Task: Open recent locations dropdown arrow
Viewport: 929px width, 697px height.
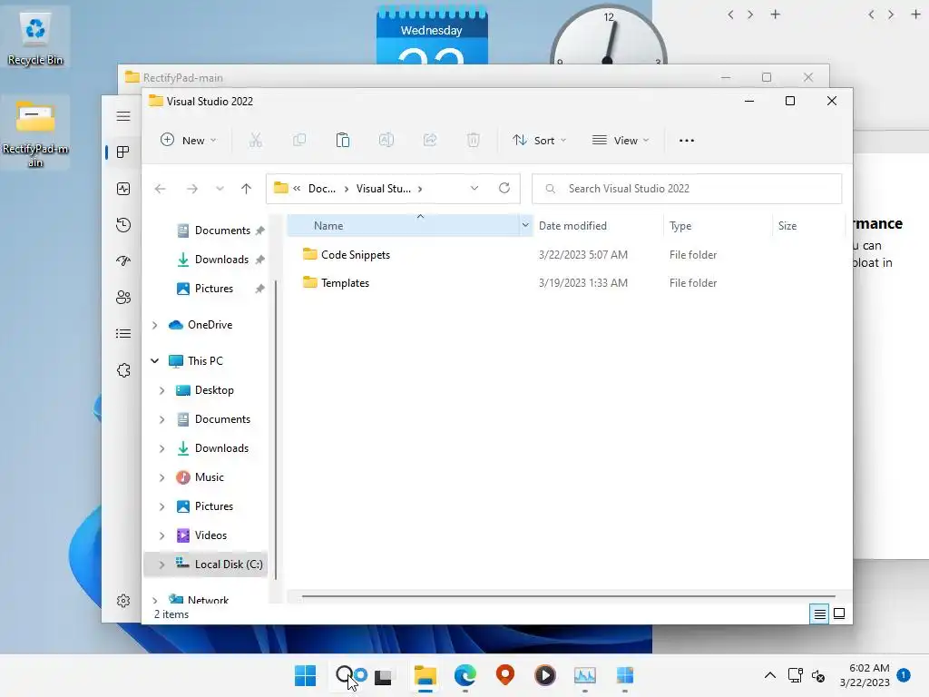Action: [220, 189]
